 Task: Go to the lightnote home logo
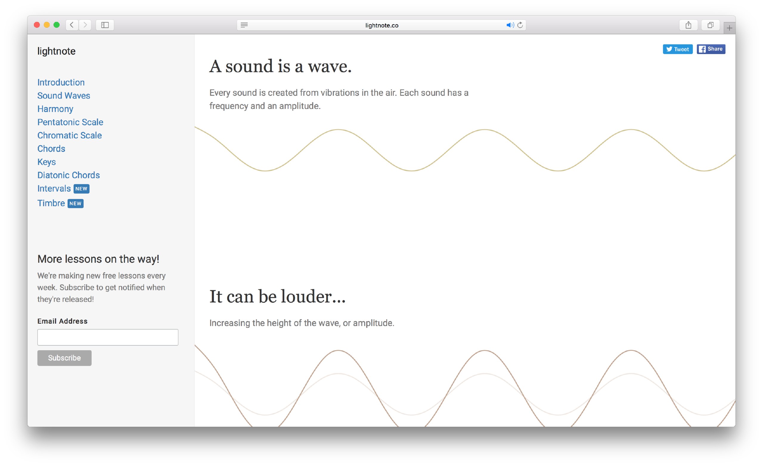click(56, 51)
